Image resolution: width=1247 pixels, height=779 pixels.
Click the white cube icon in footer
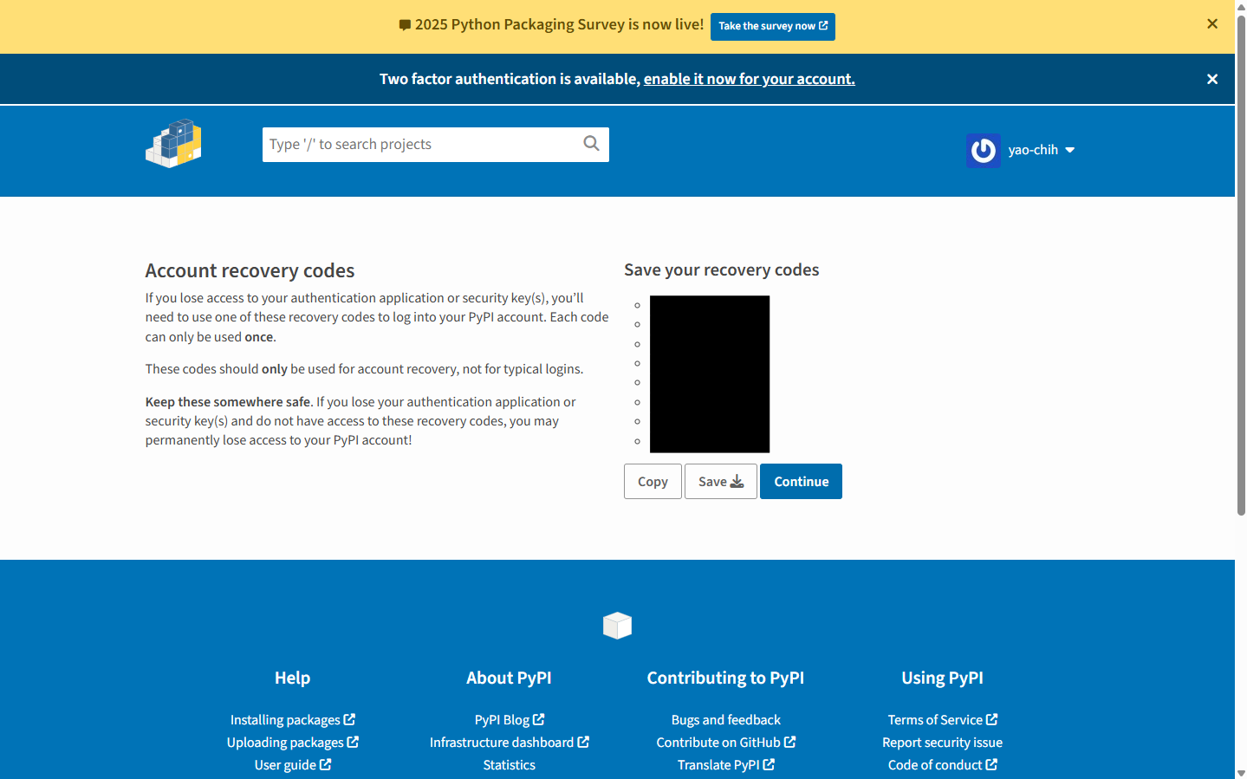pyautogui.click(x=617, y=626)
